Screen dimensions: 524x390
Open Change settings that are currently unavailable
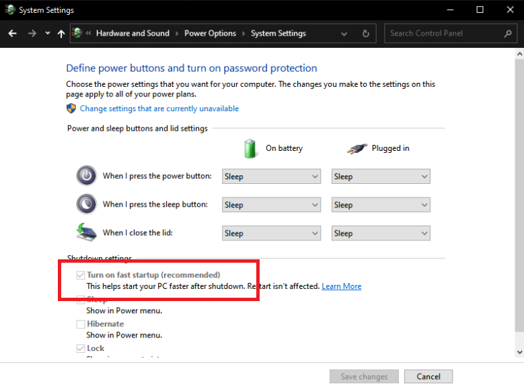coord(159,108)
